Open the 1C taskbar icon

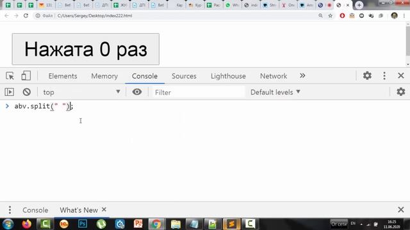(x=64, y=224)
